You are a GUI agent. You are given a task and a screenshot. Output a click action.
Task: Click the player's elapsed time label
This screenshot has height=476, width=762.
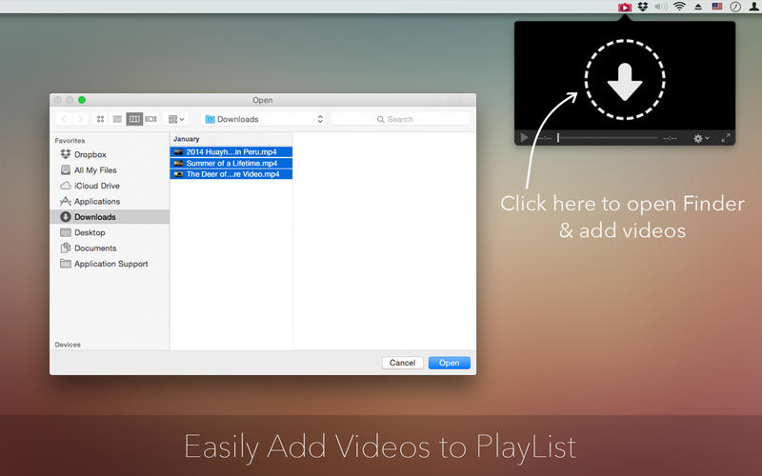544,138
